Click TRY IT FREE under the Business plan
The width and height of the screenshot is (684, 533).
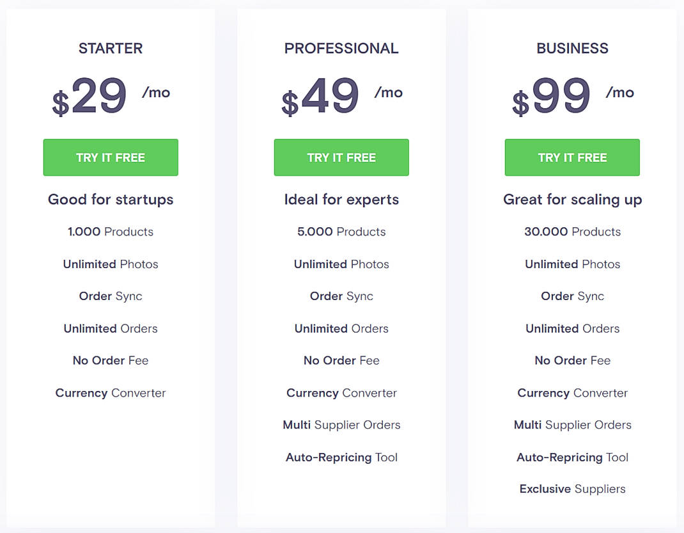(571, 157)
